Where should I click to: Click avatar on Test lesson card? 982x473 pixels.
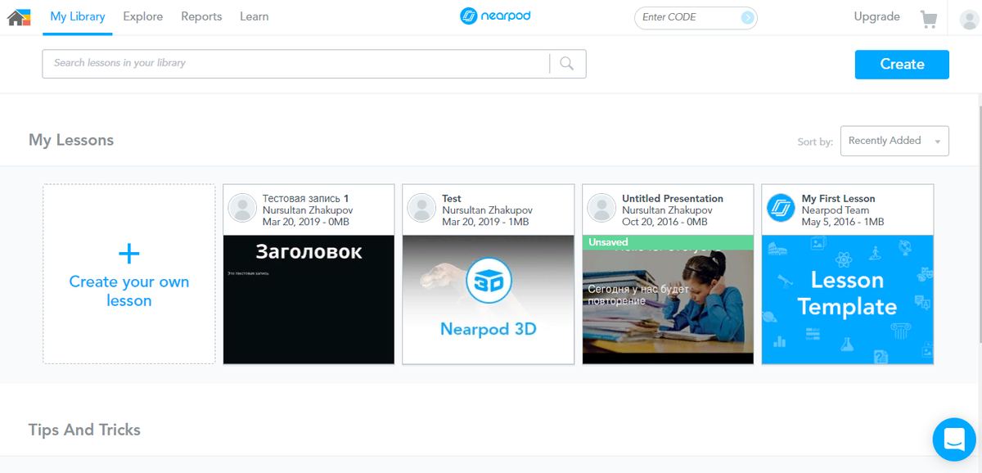(422, 209)
